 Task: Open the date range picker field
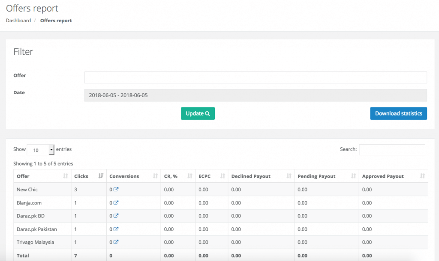click(x=256, y=95)
